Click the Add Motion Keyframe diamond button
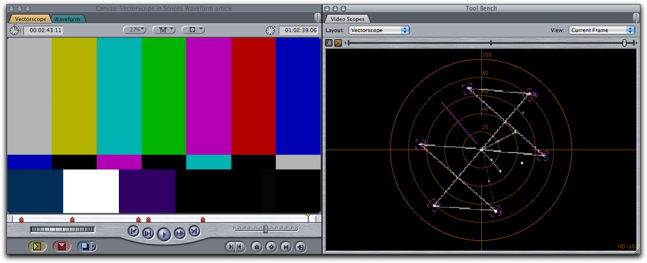 click(x=271, y=247)
